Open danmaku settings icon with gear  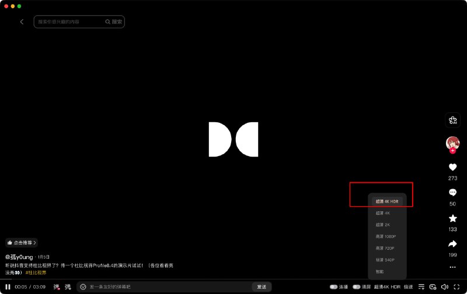click(68, 287)
